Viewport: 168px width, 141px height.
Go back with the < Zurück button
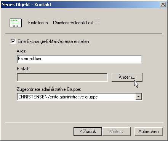point(88,131)
